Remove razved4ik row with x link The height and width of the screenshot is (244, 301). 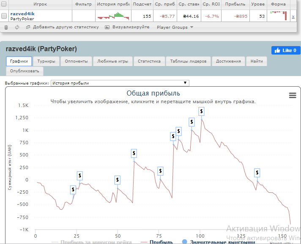pos(293,16)
